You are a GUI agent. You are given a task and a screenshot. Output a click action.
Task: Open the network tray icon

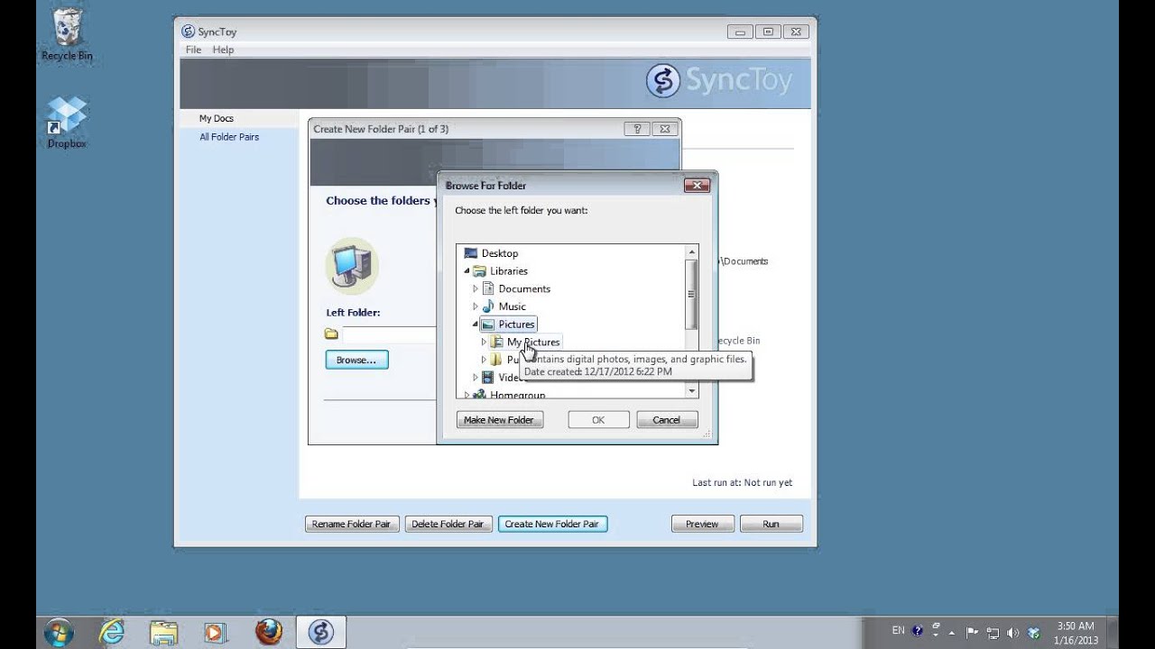pos(993,632)
